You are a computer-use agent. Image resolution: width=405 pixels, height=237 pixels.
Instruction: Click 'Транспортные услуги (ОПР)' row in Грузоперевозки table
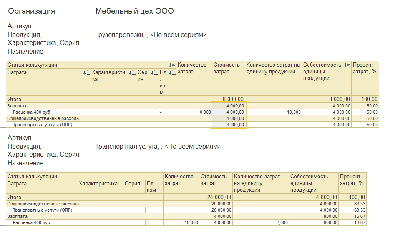tap(43, 125)
